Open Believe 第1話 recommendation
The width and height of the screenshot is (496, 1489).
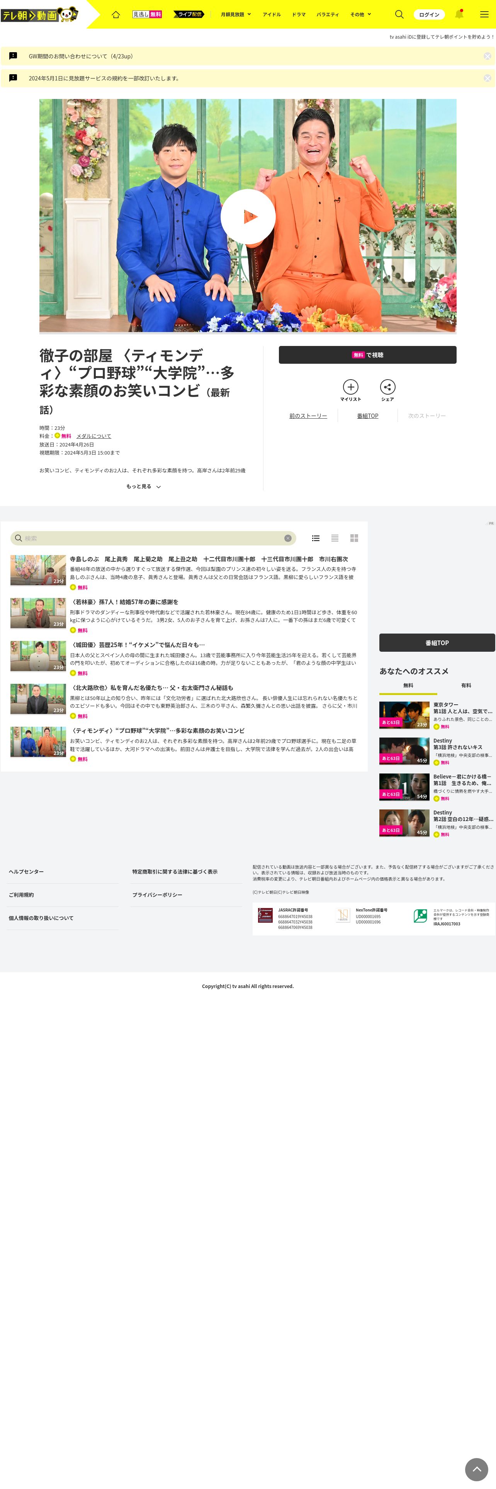pos(437,787)
